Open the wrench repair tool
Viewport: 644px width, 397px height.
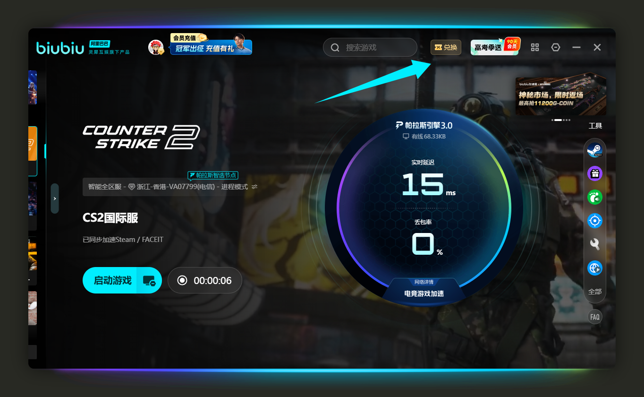pyautogui.click(x=594, y=244)
